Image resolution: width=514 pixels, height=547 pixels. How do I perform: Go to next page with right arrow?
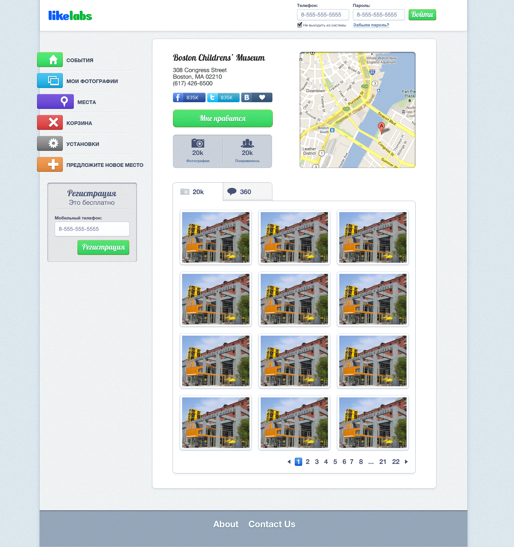406,462
